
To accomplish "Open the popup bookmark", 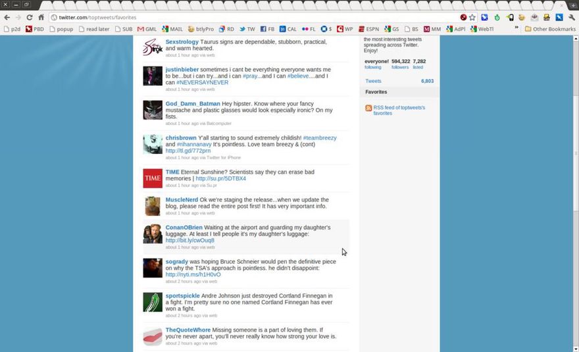I will [61, 29].
